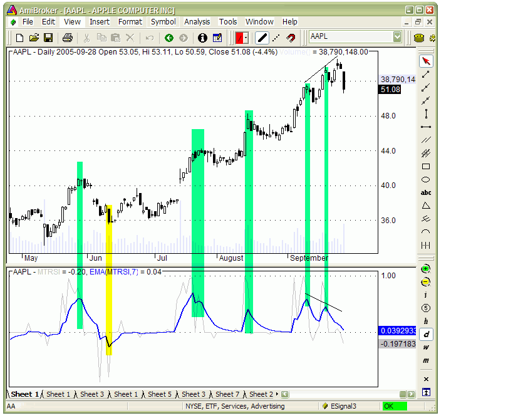The width and height of the screenshot is (513, 418).
Task: Click the small tab scroll arrow after Sheet 2
Action: coord(277,394)
